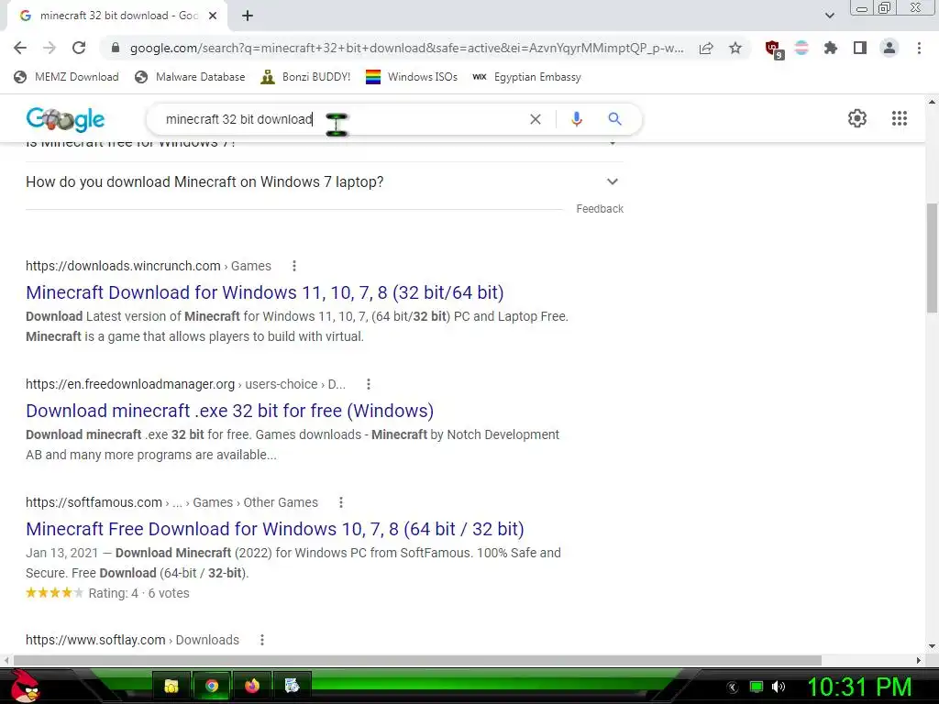Click the horizontal scrollbar thumb
Screen dimensions: 939x704
417,660
